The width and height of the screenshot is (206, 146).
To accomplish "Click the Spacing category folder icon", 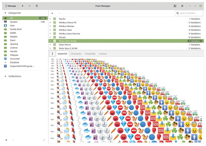I will click(x=5, y=44).
